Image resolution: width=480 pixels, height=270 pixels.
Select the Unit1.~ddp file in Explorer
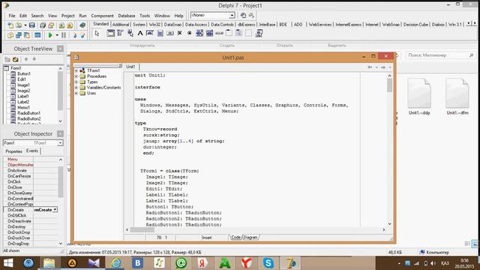point(419,97)
